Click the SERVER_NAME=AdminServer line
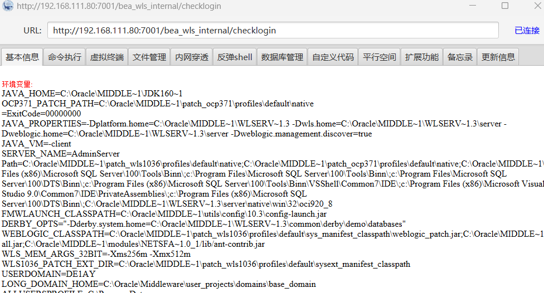Screen dimensions: 544x293 point(61,154)
